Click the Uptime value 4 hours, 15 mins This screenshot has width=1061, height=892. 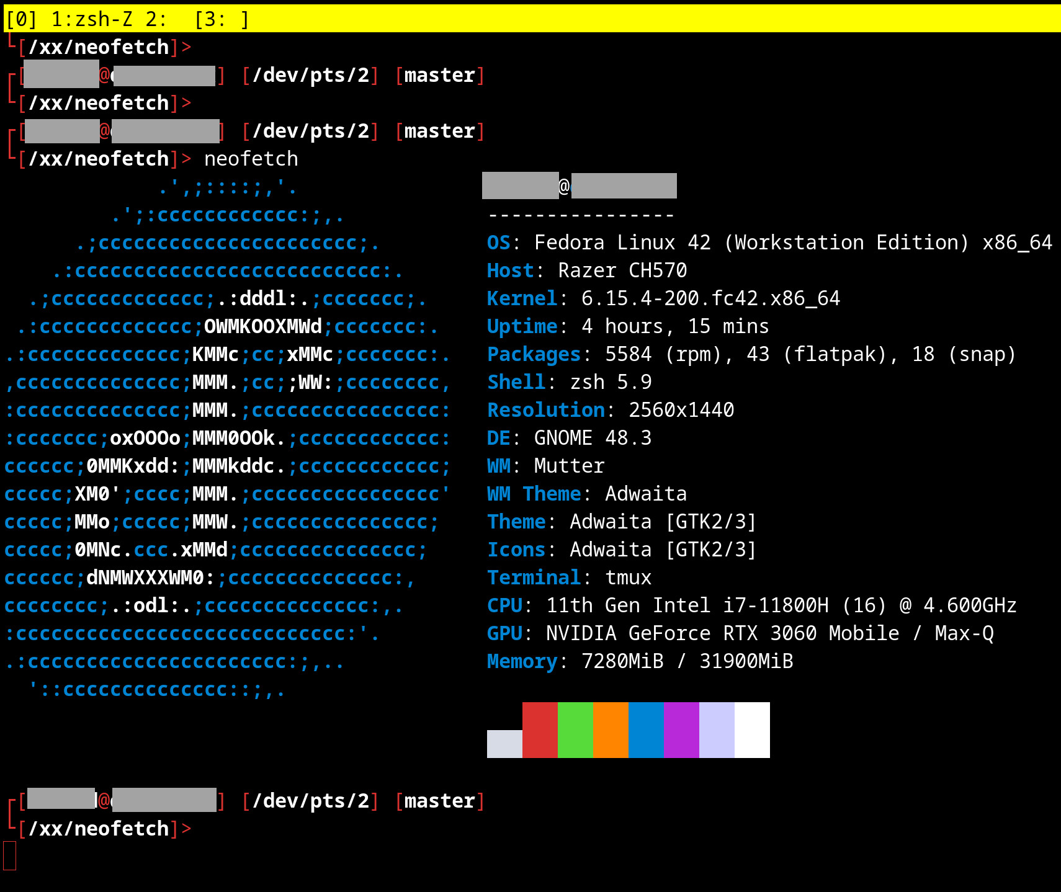coord(675,326)
